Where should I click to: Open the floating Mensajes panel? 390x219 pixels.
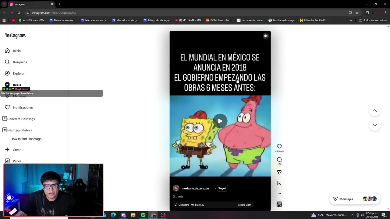(355, 199)
